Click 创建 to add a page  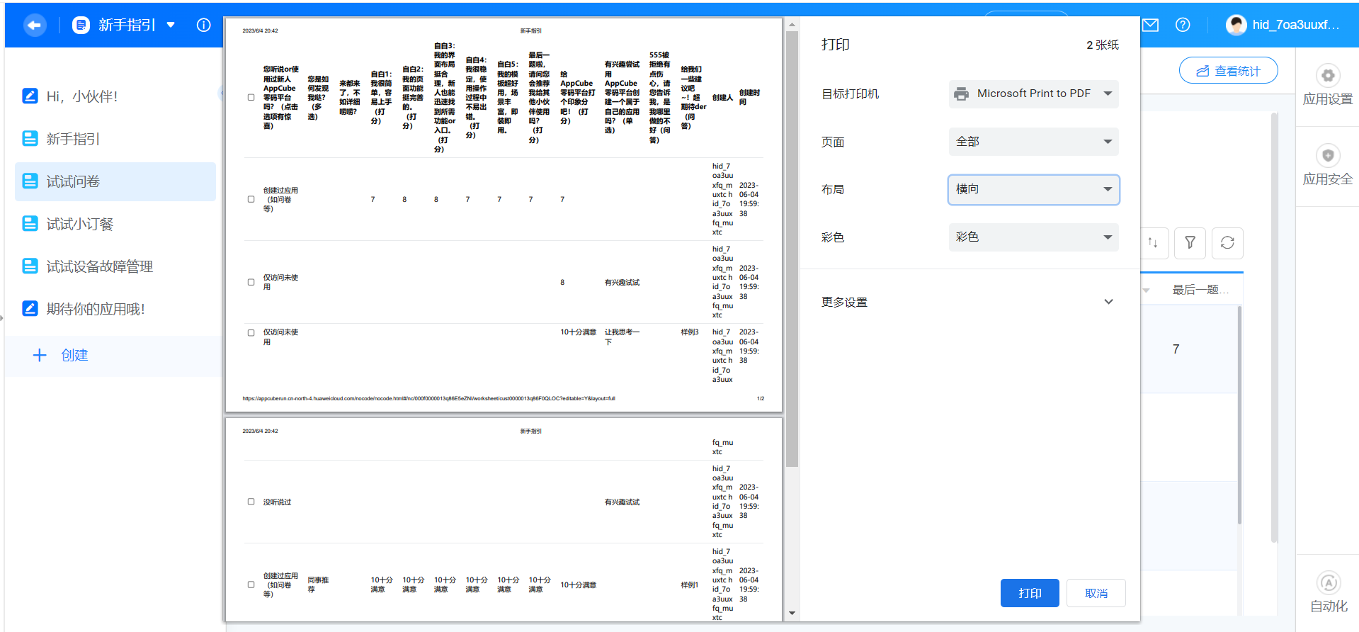coord(74,355)
